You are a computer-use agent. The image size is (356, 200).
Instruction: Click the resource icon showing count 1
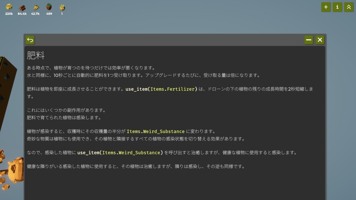coord(62,7)
